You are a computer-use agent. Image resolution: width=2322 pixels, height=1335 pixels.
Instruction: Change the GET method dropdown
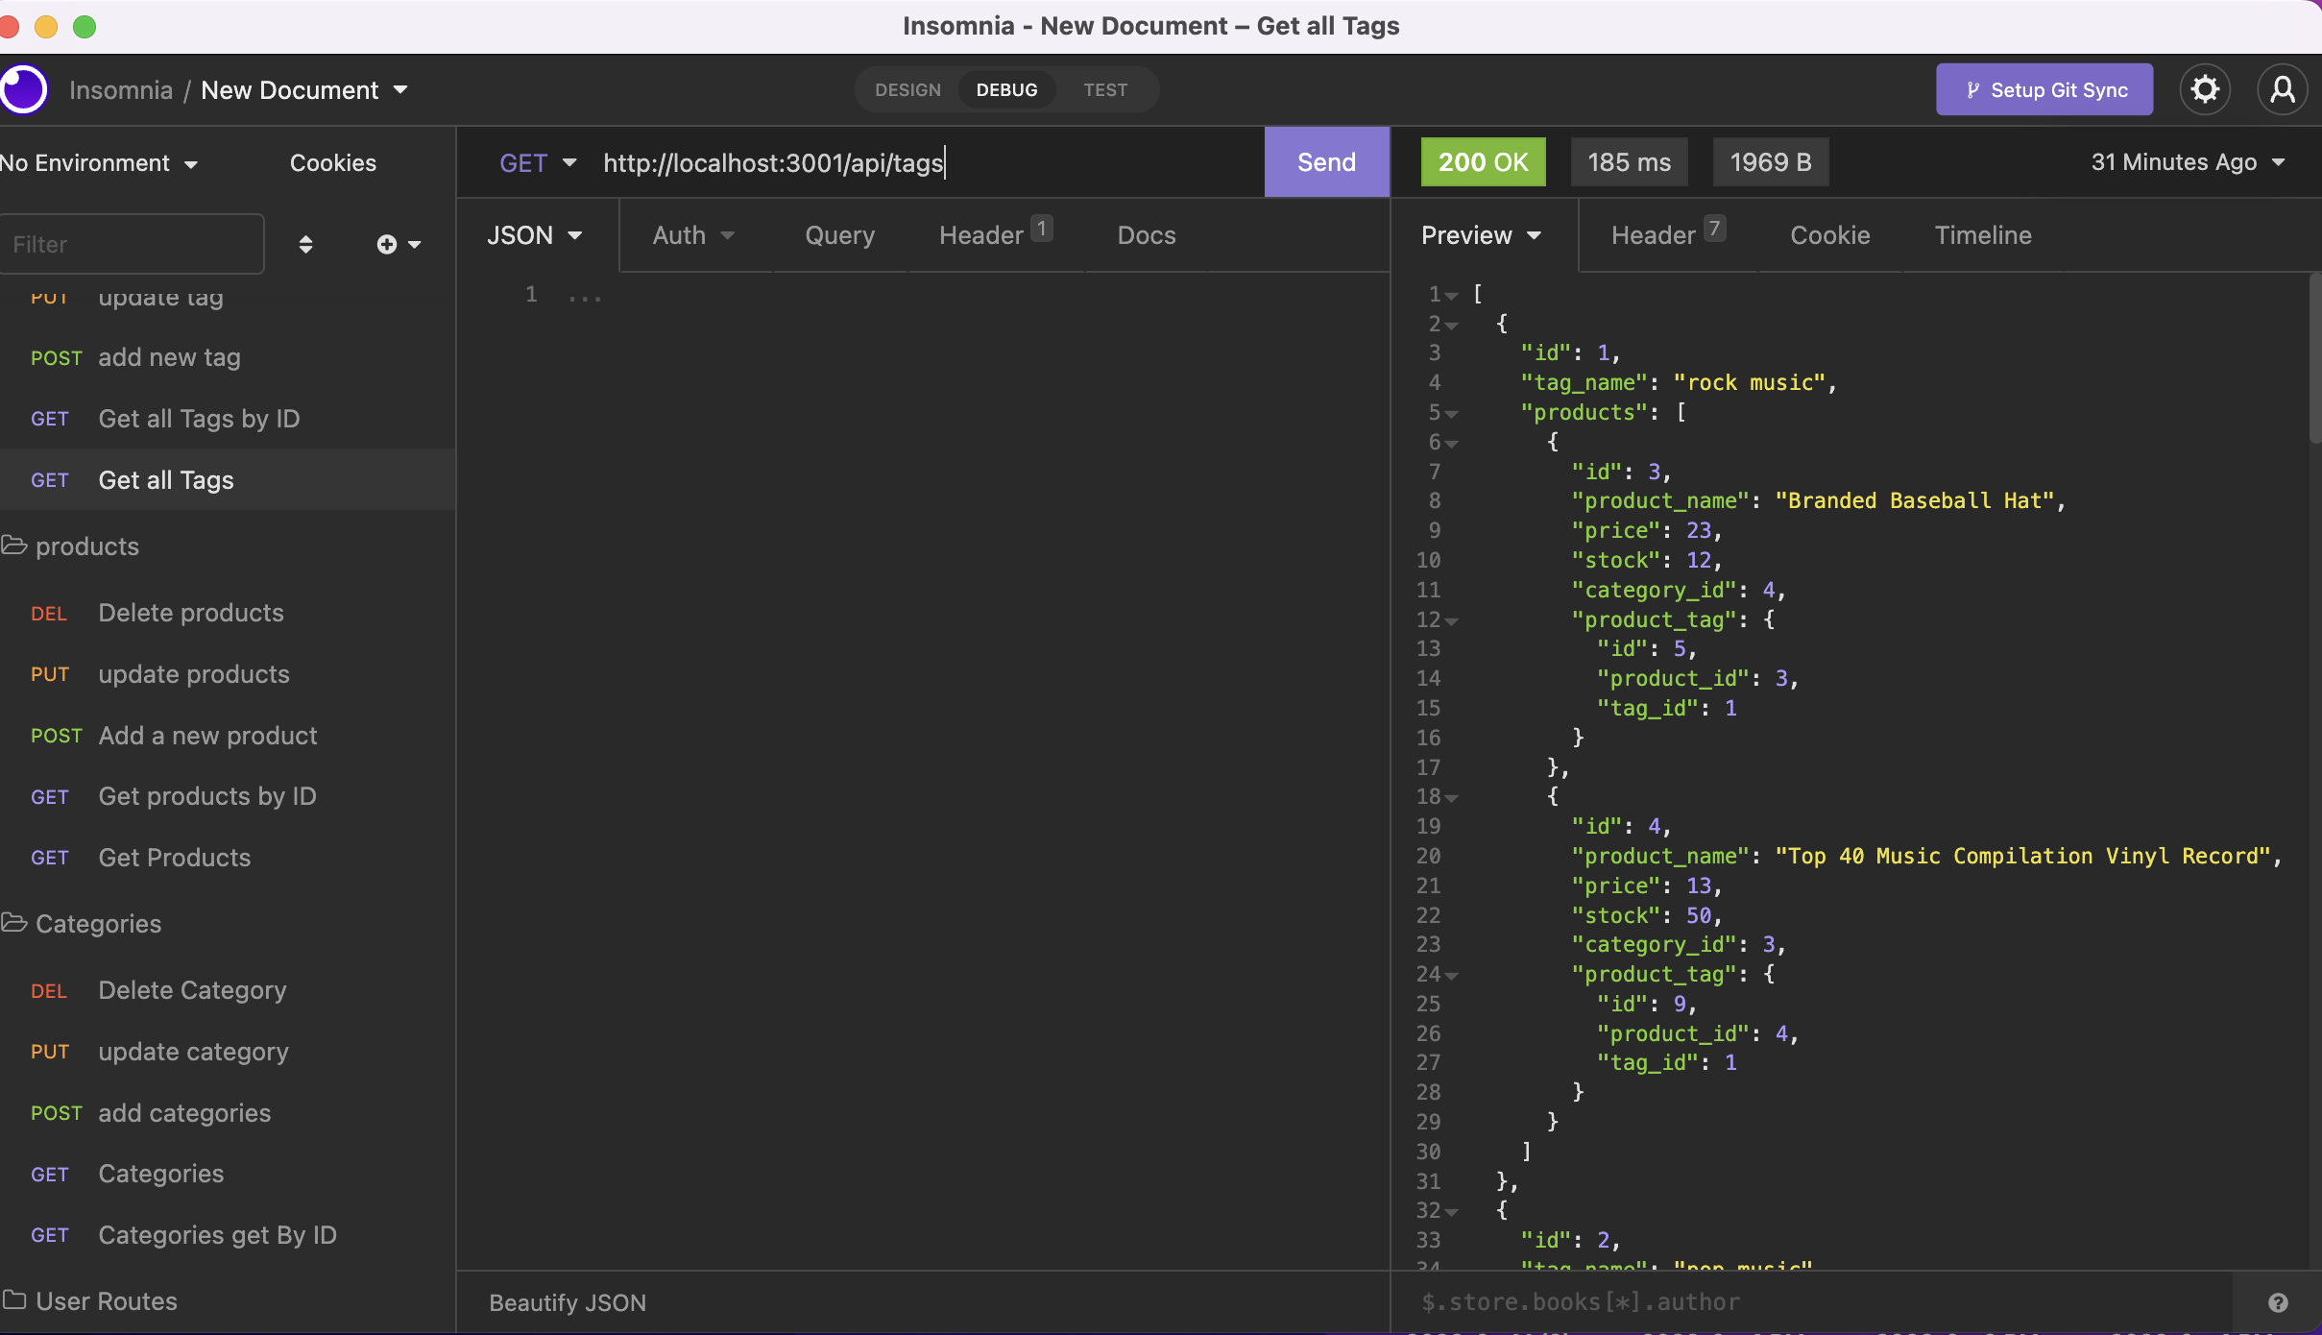click(x=538, y=163)
